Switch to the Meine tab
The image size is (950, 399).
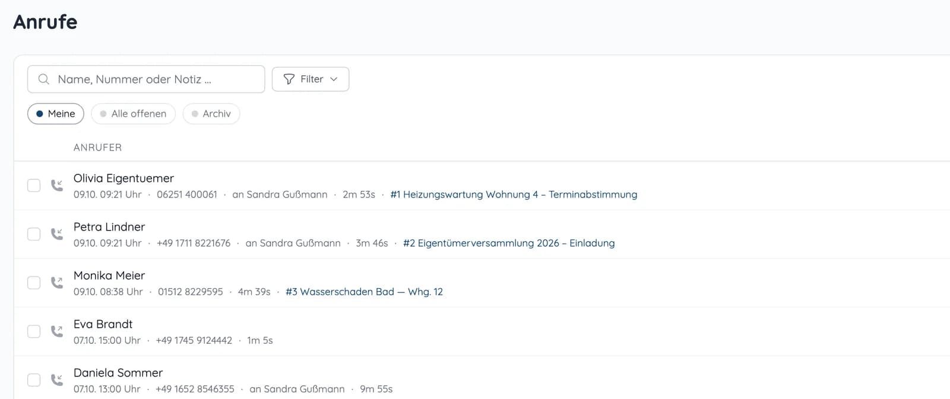(x=56, y=114)
